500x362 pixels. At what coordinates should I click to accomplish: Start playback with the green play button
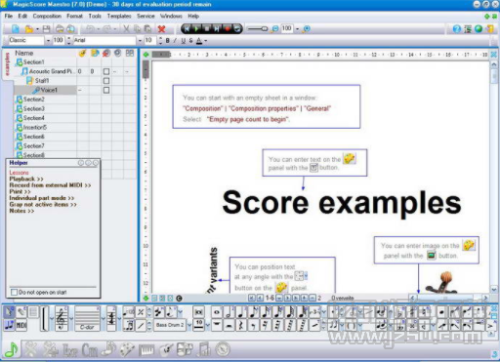[x=196, y=29]
